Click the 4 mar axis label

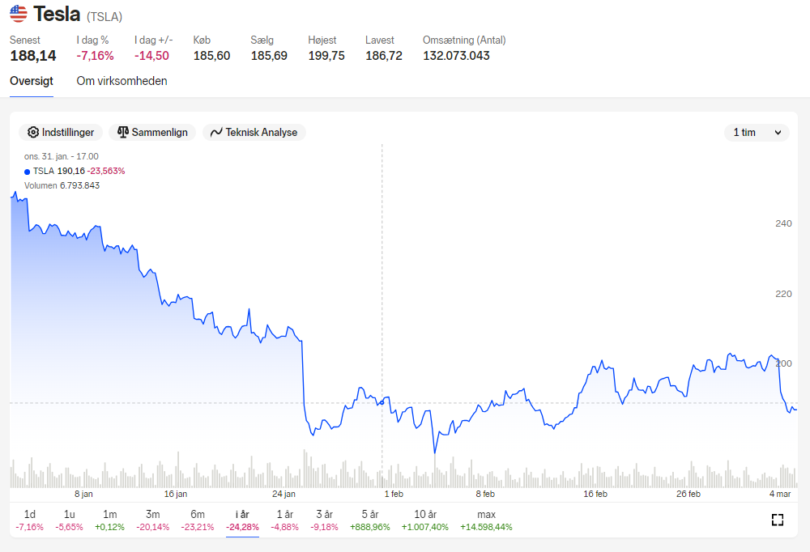780,495
